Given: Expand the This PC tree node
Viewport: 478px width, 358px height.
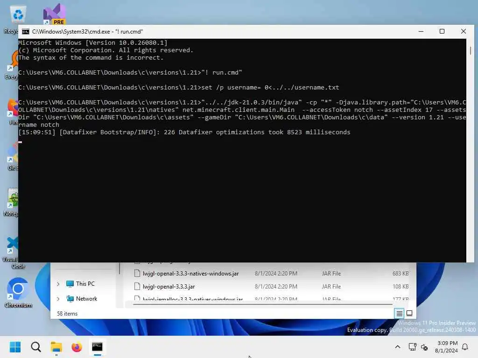Looking at the screenshot, I should [x=58, y=284].
